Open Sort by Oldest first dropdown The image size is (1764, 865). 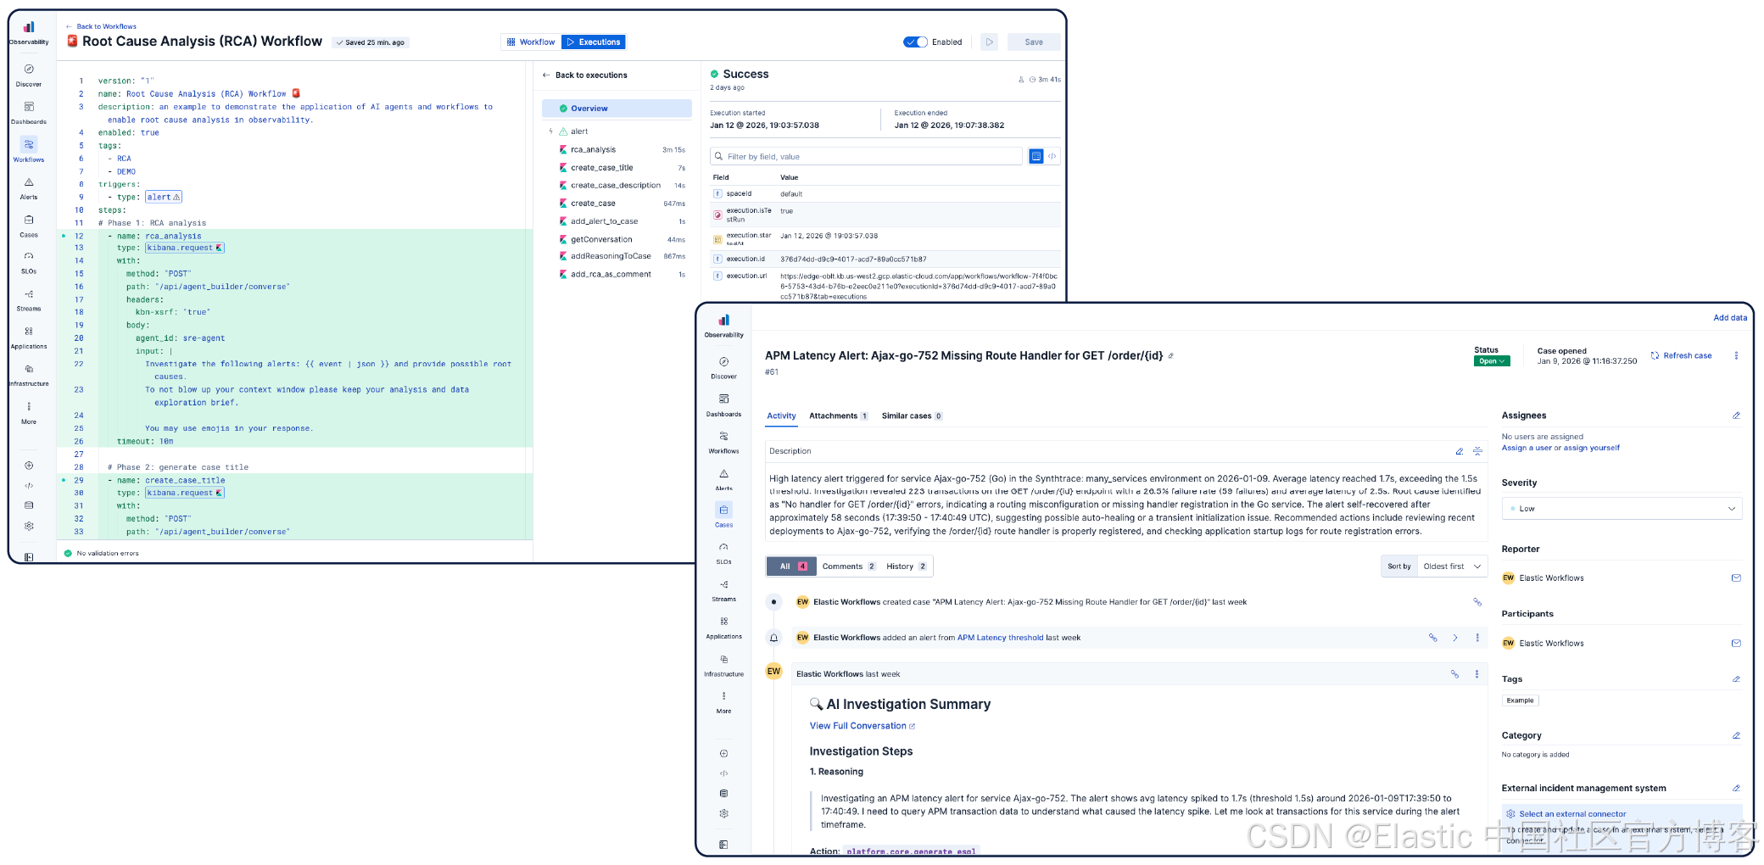pos(1452,566)
